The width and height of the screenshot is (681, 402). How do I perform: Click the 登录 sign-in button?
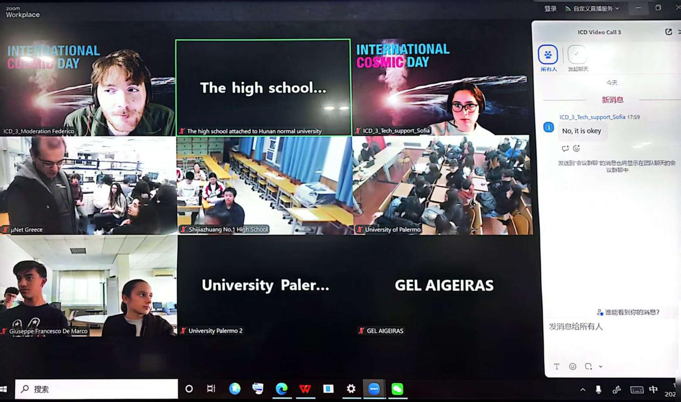550,9
